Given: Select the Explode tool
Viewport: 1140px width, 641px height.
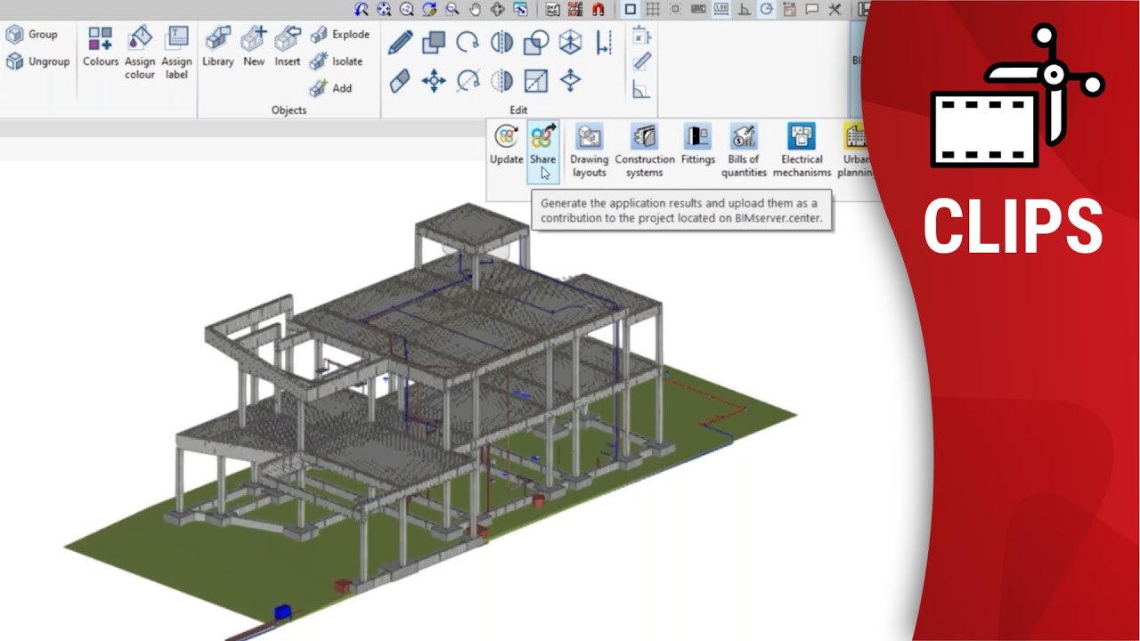Looking at the screenshot, I should [341, 34].
